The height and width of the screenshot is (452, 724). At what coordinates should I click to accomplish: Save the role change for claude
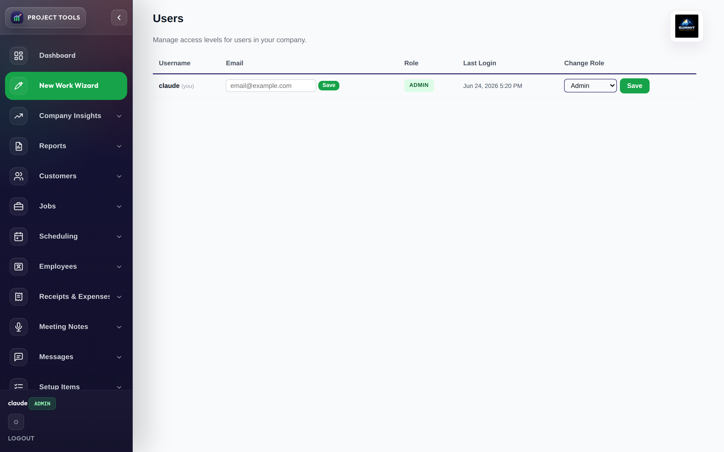point(635,86)
